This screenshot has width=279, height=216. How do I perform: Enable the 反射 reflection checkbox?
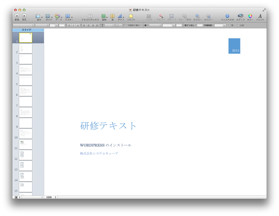pyautogui.click(x=238, y=25)
